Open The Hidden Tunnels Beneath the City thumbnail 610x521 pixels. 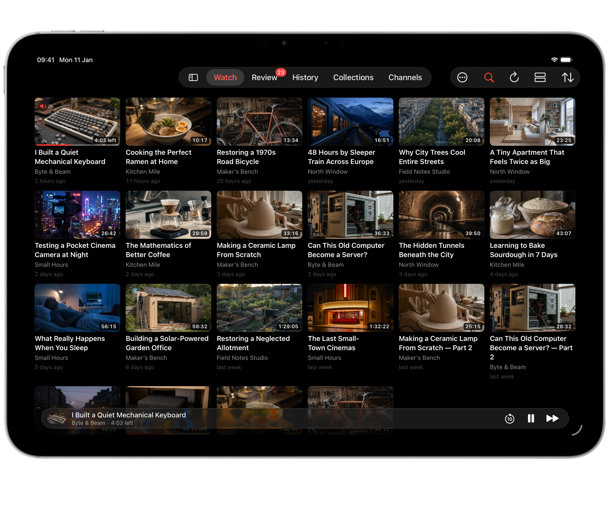pos(441,215)
